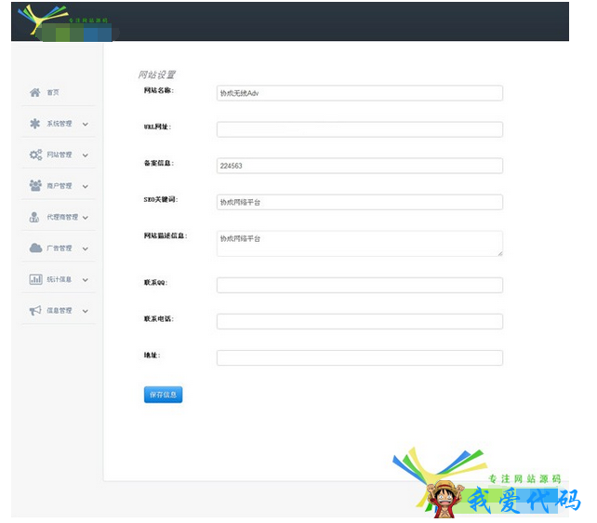The height and width of the screenshot is (523, 597).
Task: Click the SEO关键词: form label
Action: click(x=161, y=199)
